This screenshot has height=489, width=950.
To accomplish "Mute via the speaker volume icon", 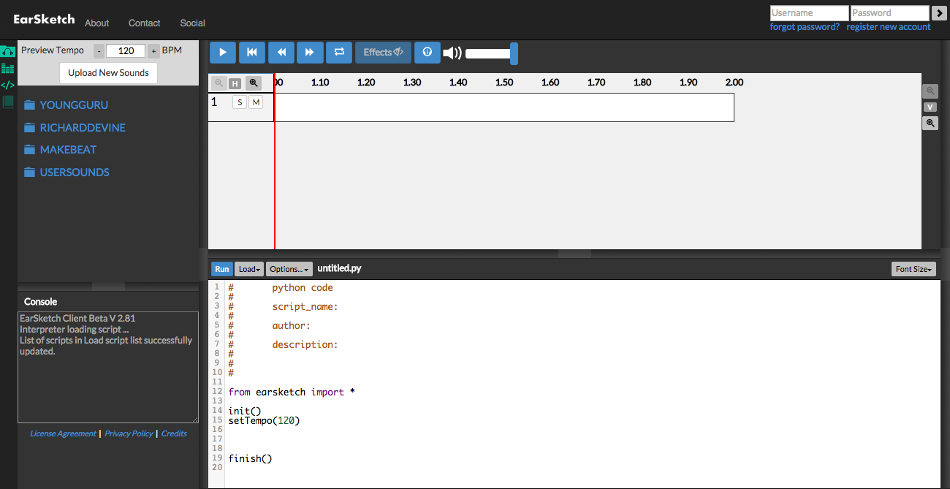I will [452, 53].
